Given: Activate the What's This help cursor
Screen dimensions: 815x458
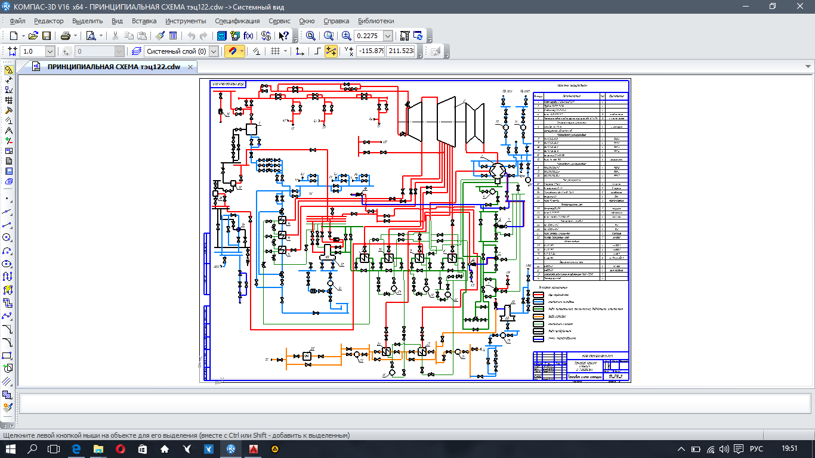Looking at the screenshot, I should pos(284,36).
